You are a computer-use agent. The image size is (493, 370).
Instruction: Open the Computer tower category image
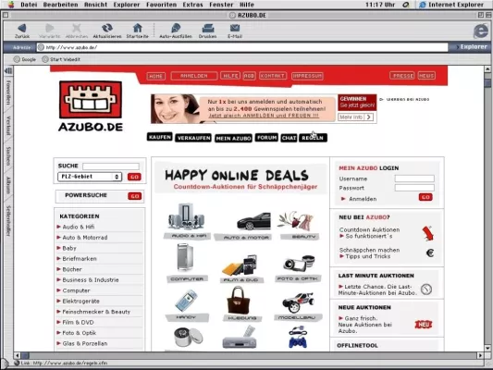pyautogui.click(x=186, y=258)
